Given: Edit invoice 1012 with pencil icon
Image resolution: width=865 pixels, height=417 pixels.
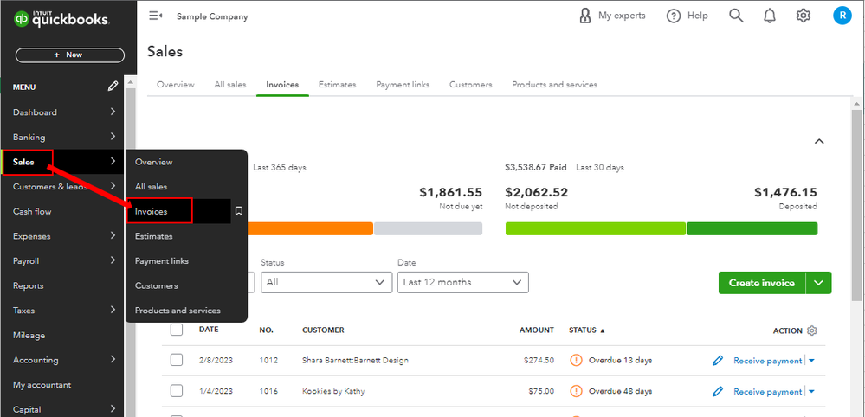Looking at the screenshot, I should [x=717, y=361].
